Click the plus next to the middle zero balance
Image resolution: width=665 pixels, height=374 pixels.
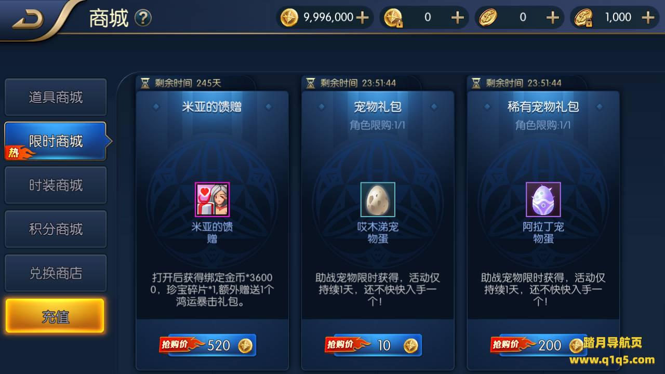pos(553,18)
